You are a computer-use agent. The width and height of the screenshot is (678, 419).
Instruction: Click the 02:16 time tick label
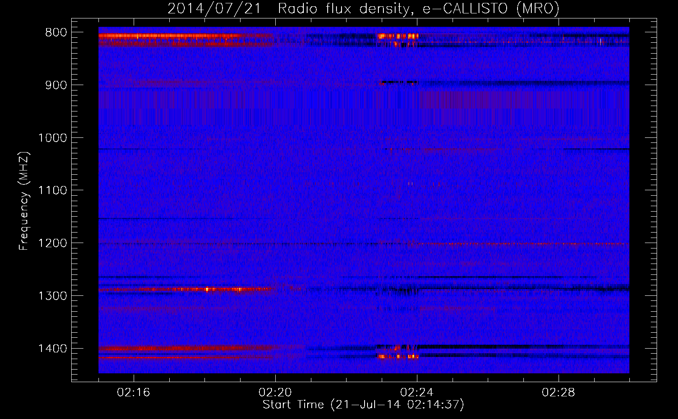[x=134, y=393]
